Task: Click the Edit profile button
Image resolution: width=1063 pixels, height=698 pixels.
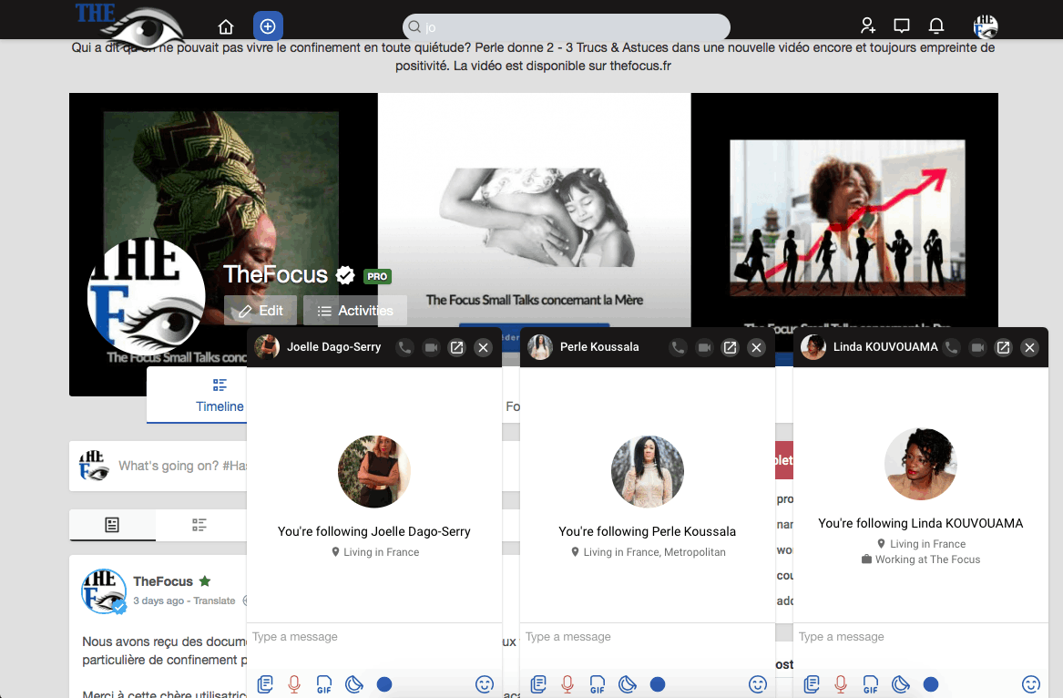Action: [261, 311]
